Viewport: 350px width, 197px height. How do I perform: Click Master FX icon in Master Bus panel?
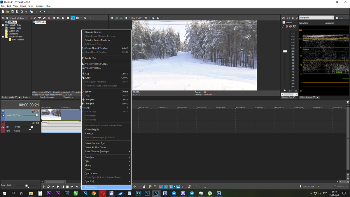283,26
